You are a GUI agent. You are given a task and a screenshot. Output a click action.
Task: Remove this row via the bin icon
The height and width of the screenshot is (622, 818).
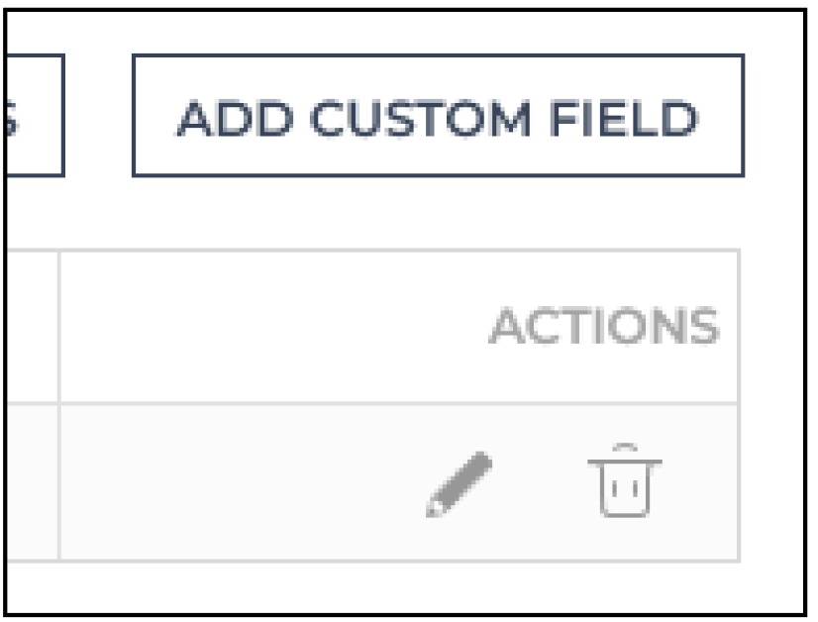click(x=625, y=480)
